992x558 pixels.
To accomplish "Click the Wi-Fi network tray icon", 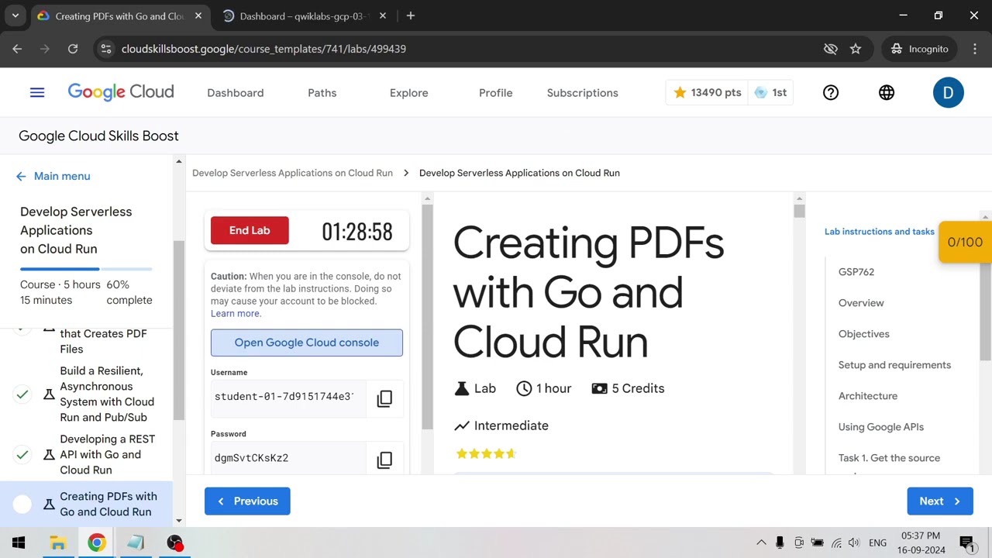I will point(836,542).
